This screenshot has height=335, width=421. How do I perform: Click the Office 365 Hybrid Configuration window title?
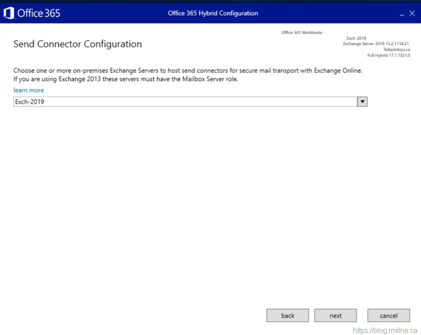(x=213, y=13)
